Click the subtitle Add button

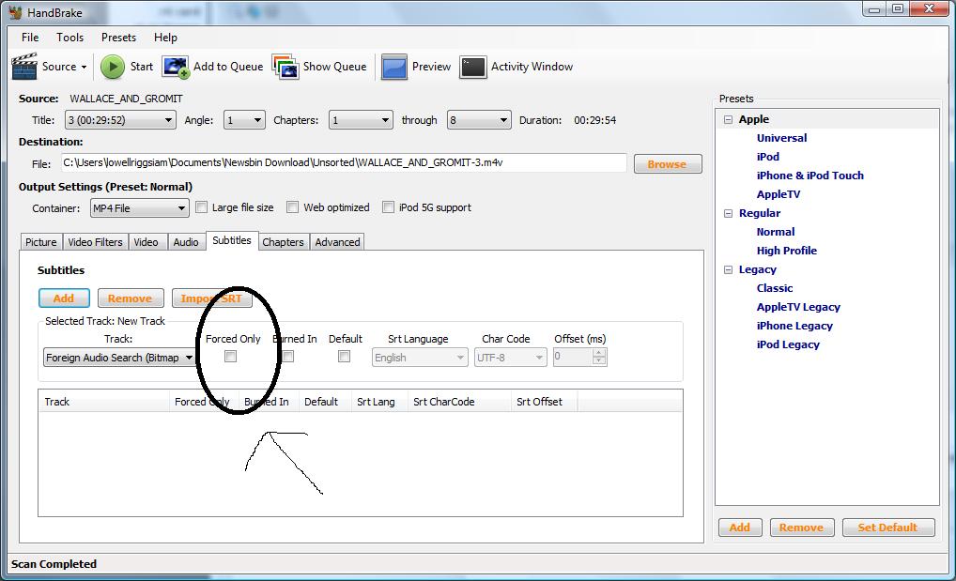64,298
